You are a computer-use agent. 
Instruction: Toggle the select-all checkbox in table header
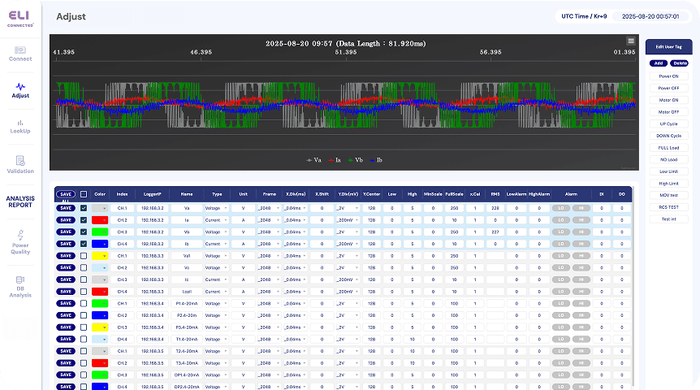tap(83, 194)
